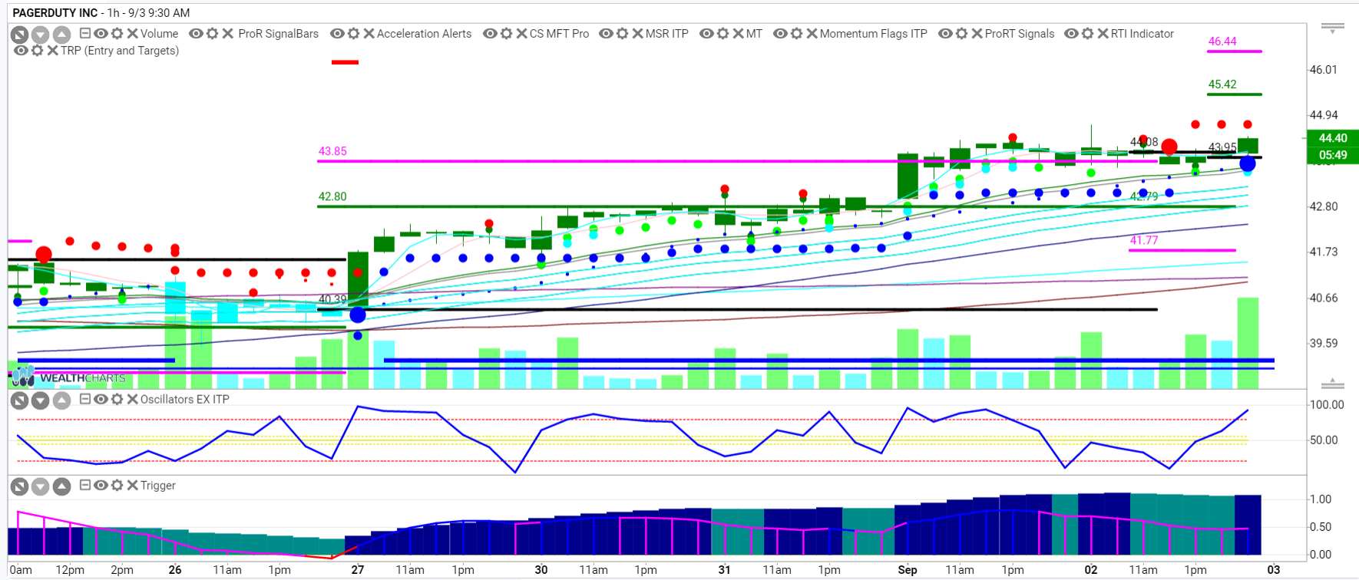Viewport: 1359px width, 580px height.
Task: Open settings gear for TRP (Entry and Targets)
Action: pyautogui.click(x=38, y=51)
